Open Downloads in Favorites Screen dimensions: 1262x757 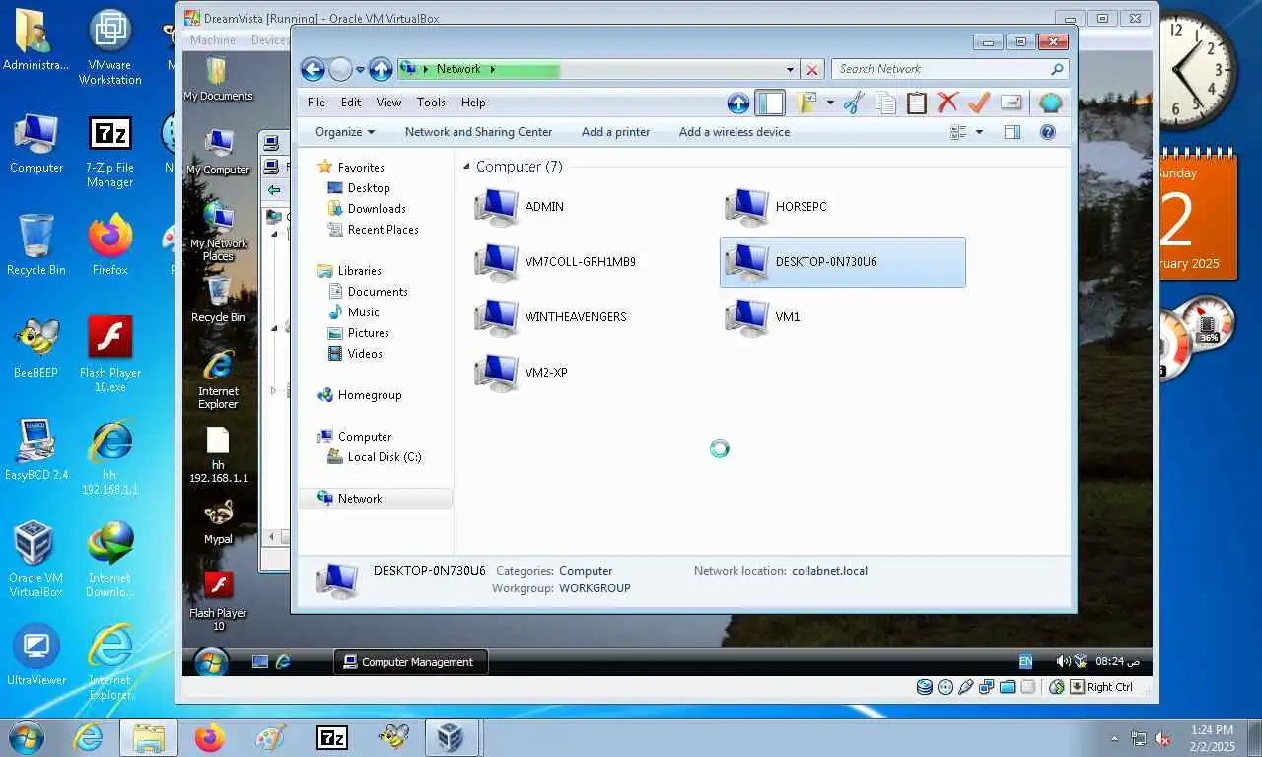(377, 209)
